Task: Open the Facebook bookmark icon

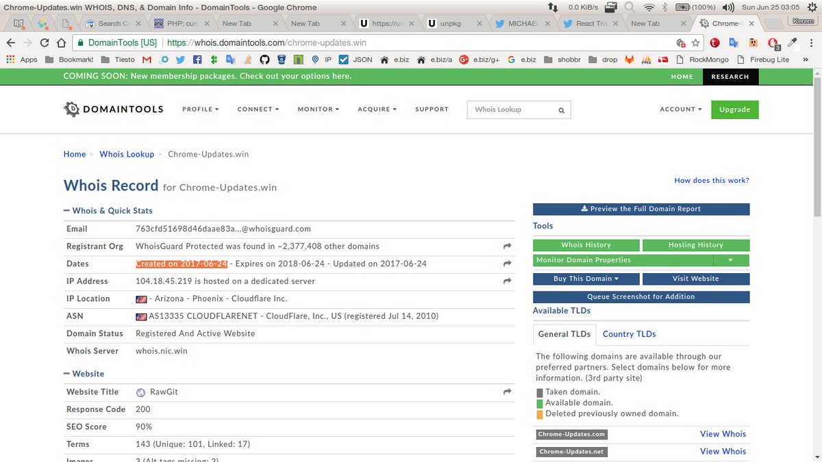Action: [x=197, y=60]
